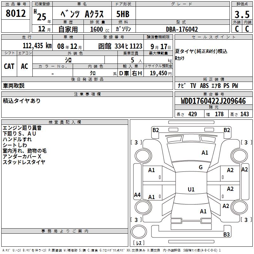The height and width of the screenshot is (254, 254).
Task: Click the 車台番号 header
Action: point(213,94)
